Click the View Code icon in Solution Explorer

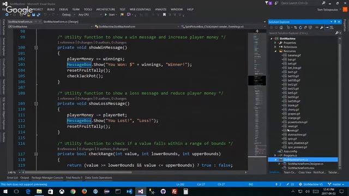click(317, 28)
